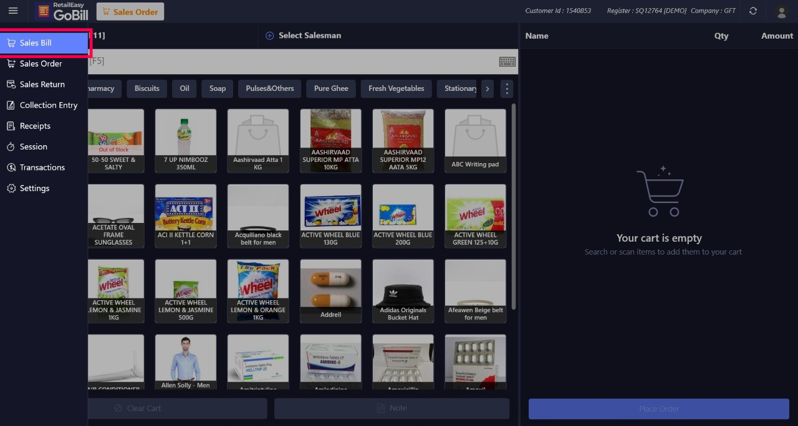Add Aashirvaad Atta 1 KG product
Screen dimensions: 798x426
click(x=258, y=141)
